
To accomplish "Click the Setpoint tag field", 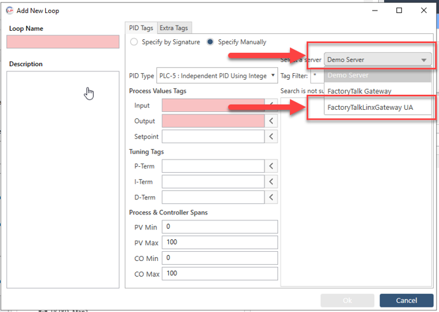I will click(213, 137).
